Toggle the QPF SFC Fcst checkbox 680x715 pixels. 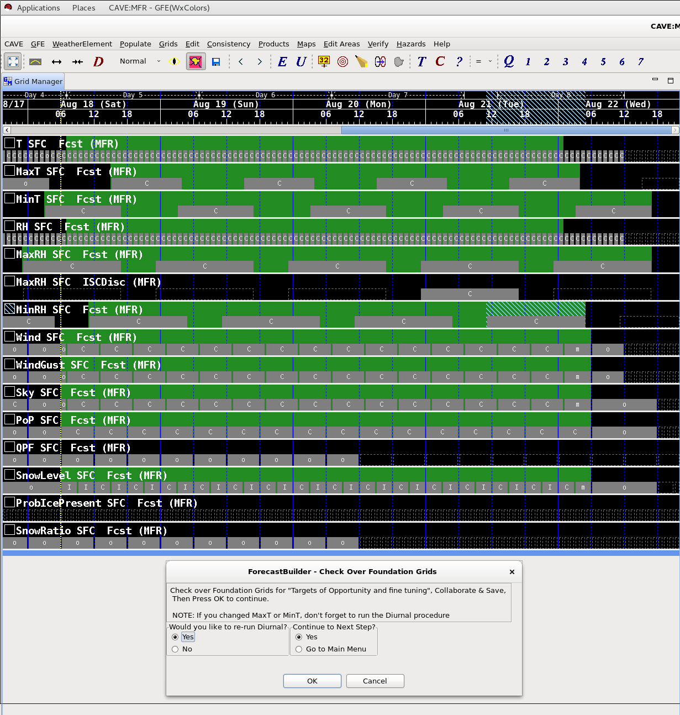click(9, 446)
